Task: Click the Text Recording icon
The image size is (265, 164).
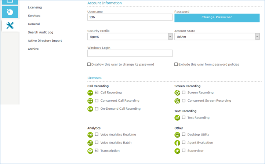Action: (177, 118)
